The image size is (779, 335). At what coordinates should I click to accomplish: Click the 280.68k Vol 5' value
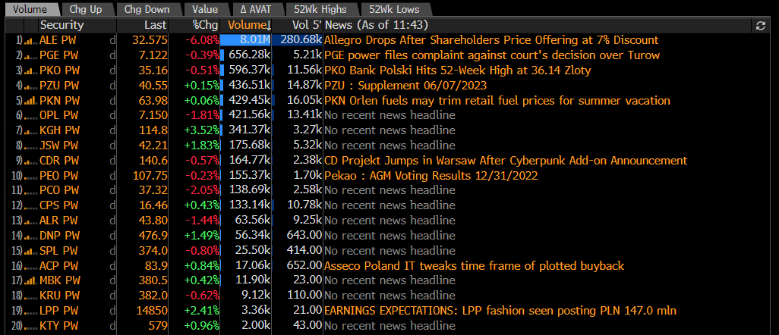[301, 40]
